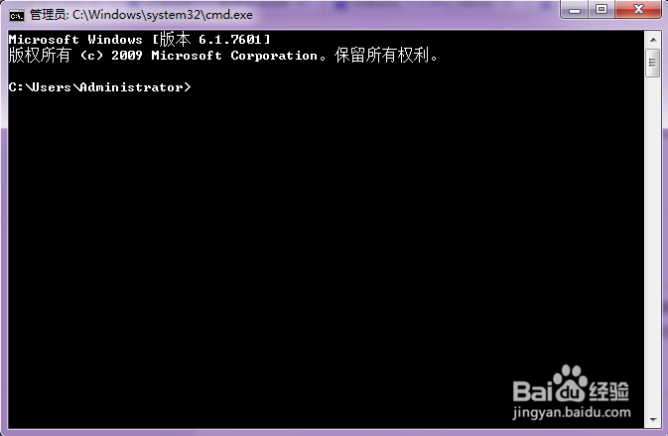Screen dimensions: 668x436
Task: Click the scrollbar up arrow
Action: [653, 40]
